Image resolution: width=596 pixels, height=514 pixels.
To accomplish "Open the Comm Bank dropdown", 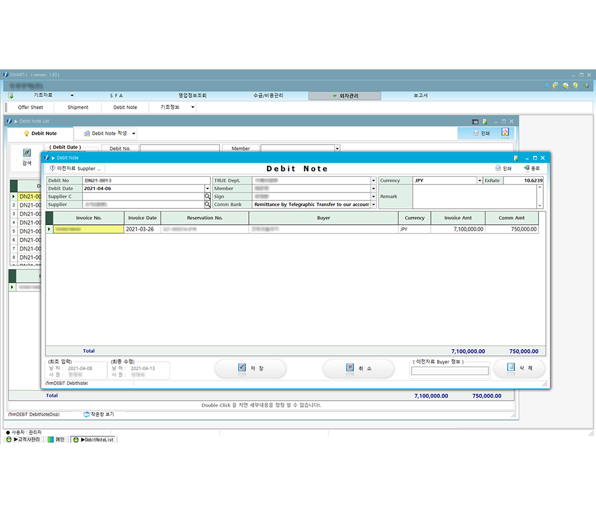I will coord(373,205).
